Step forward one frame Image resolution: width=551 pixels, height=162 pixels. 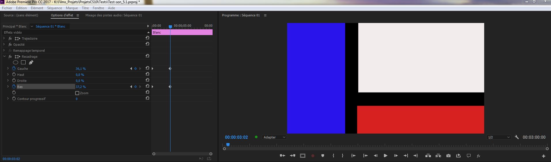(396, 156)
